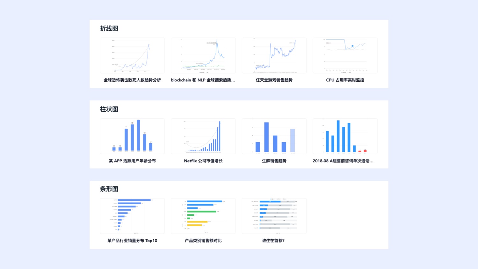
Task: Click the 产品类别销售额对比 title text
Action: tap(203, 241)
